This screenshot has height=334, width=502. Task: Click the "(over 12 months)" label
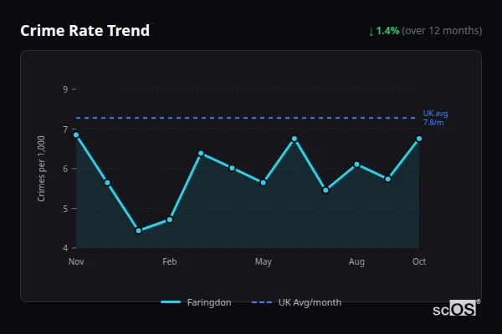coord(442,31)
